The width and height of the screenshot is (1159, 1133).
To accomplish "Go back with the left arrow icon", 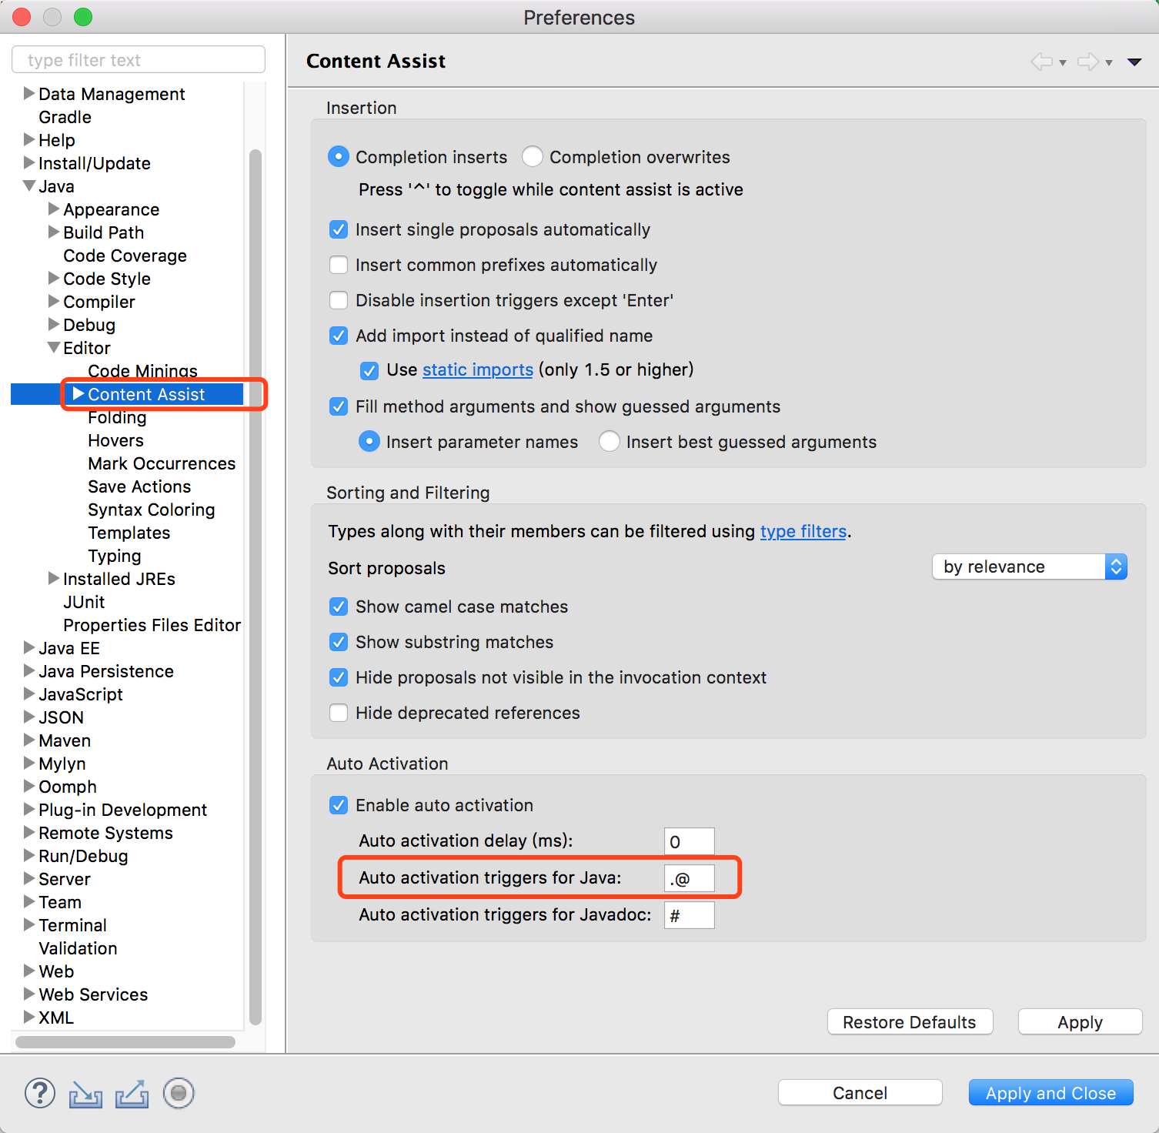I will click(x=1041, y=62).
